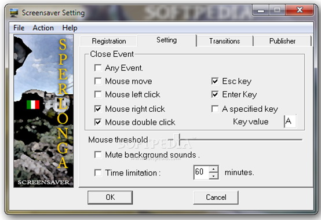Screen dimensions: 321x220
Task: Click the Sperlonga screensaver preview image
Action: [43, 111]
